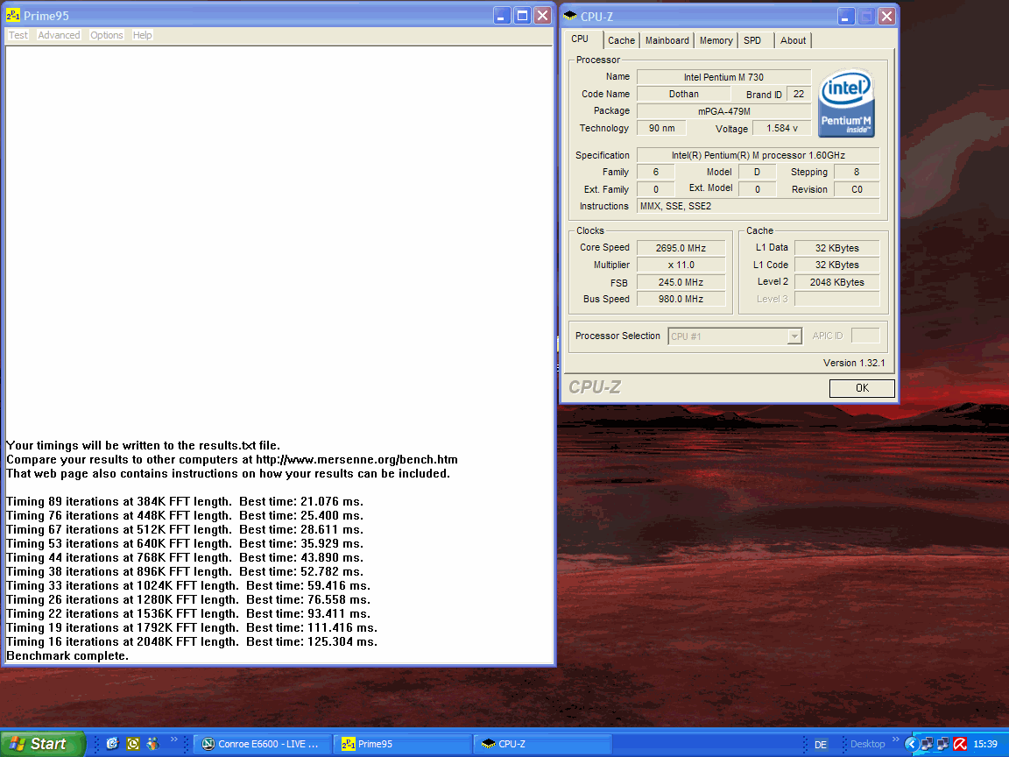Expand the Quick Launch overflow chevron
Viewport: 1009px width, 757px height.
(173, 740)
